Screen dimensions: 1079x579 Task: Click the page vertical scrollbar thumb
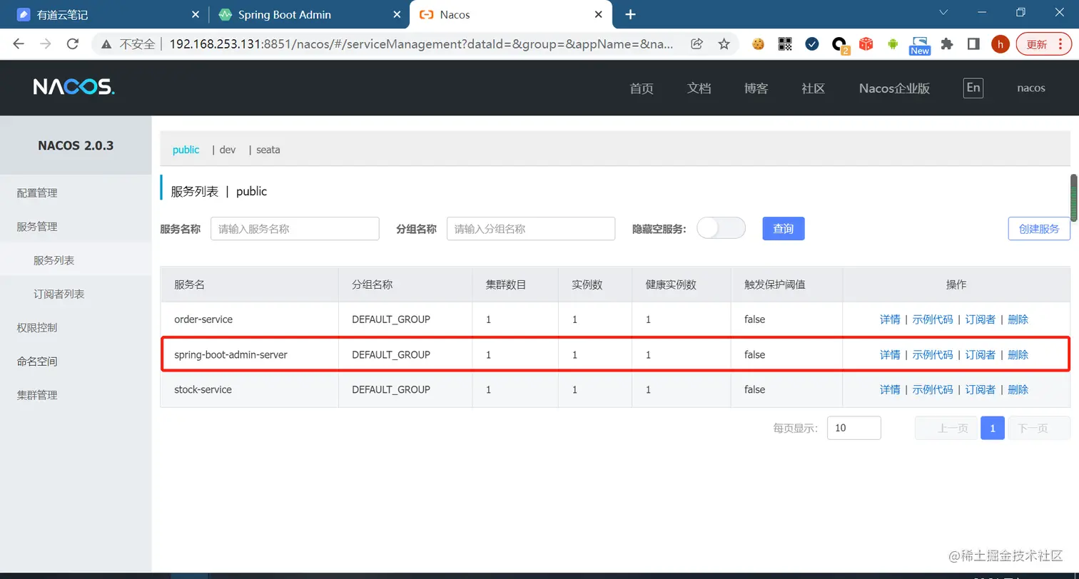point(1073,198)
